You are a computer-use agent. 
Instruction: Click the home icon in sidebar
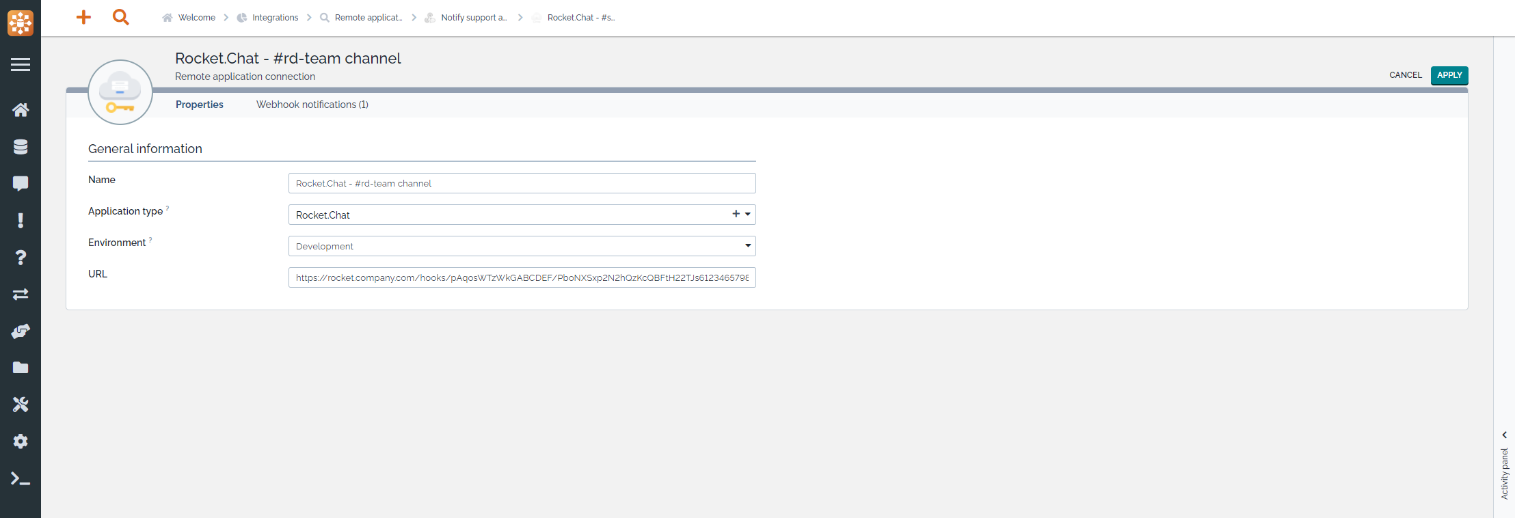(x=21, y=110)
